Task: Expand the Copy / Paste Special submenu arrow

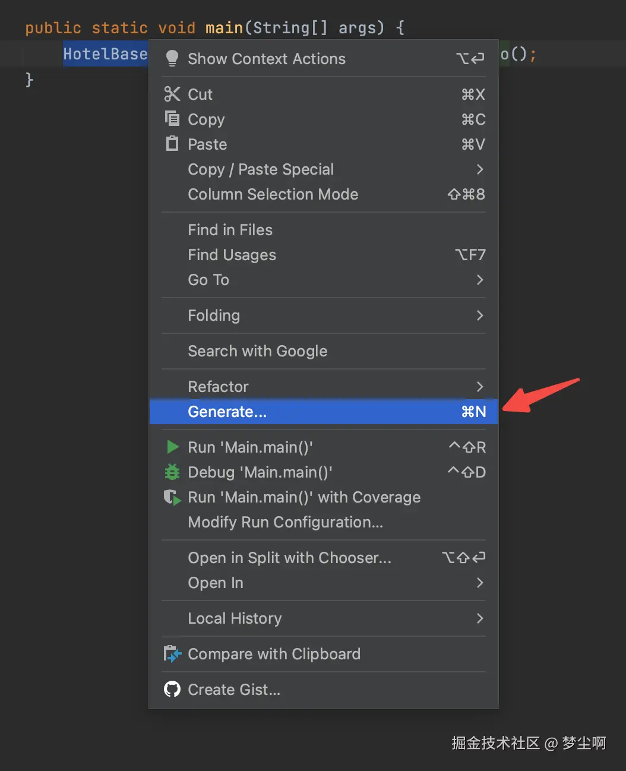Action: [x=480, y=169]
